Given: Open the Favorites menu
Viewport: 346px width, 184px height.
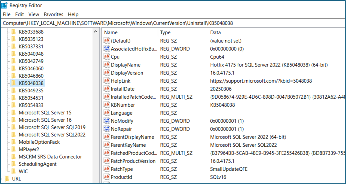Looking at the screenshot, I should [x=53, y=14].
